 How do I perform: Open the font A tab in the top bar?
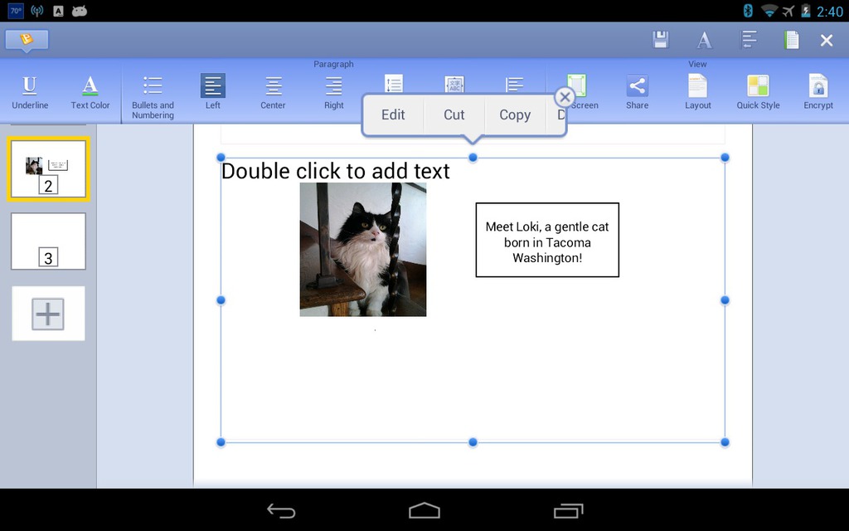tap(704, 40)
